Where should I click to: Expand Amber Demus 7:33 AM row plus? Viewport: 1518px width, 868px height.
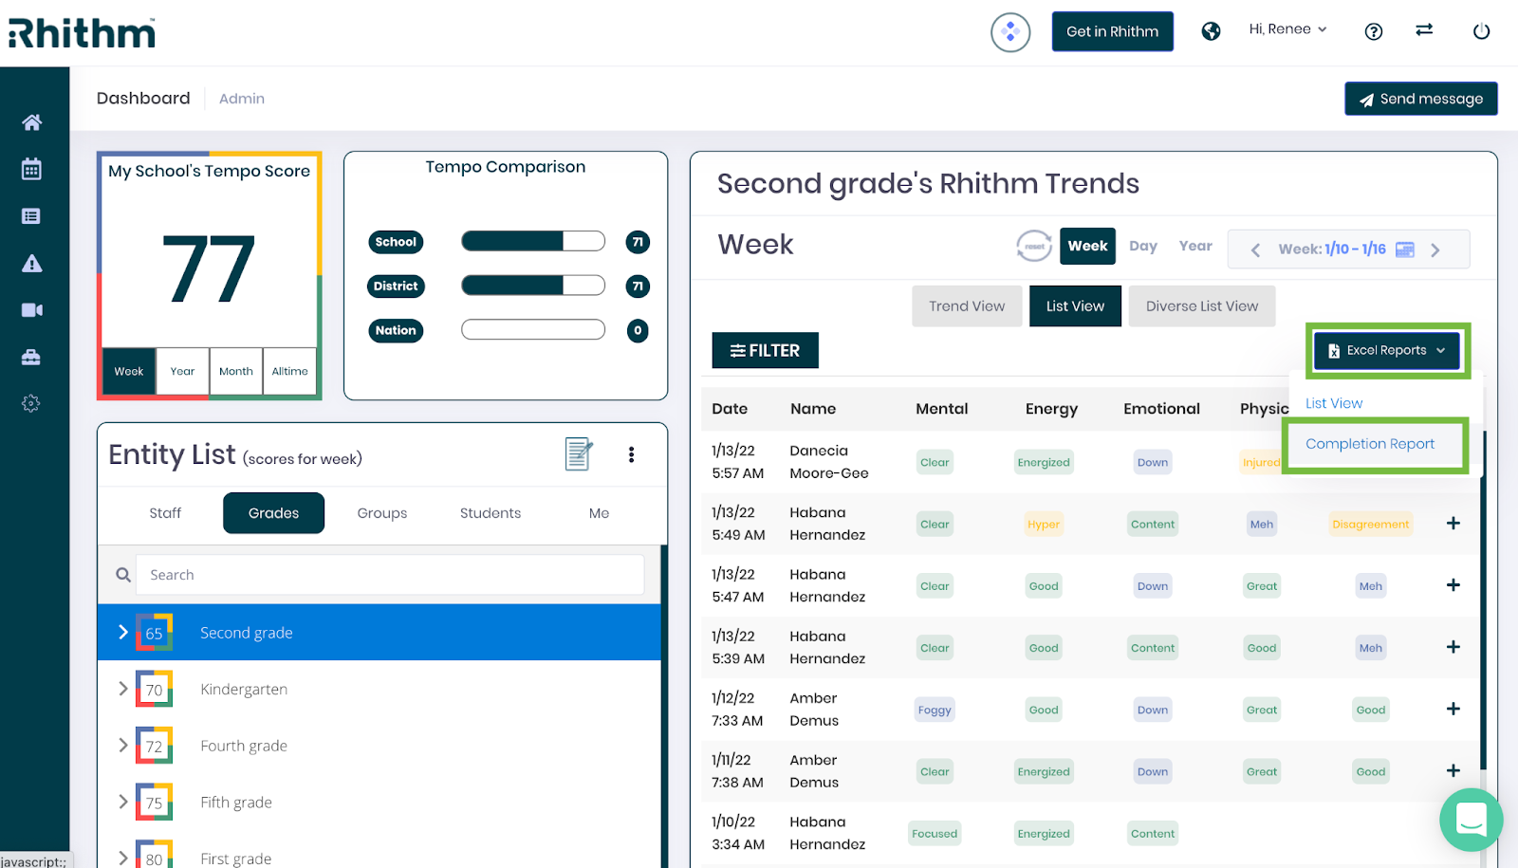[1453, 709]
